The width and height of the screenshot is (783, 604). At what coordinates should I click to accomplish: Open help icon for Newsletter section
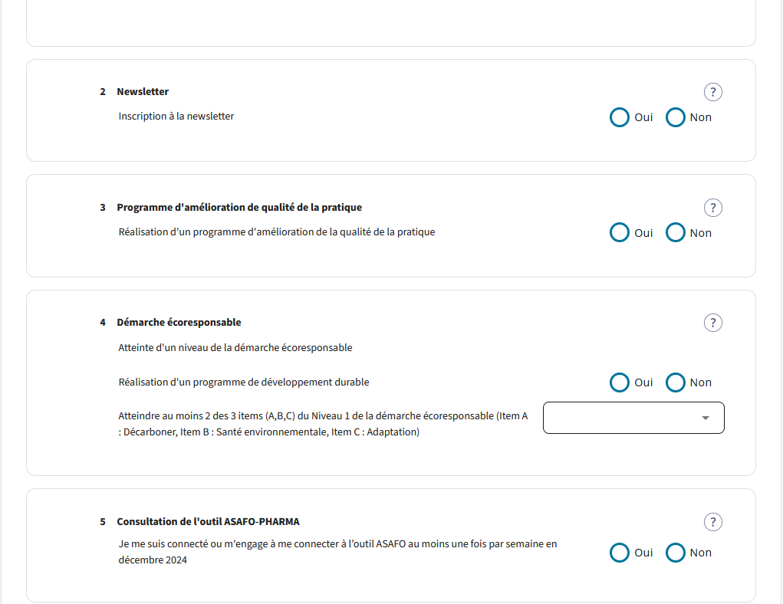[712, 92]
